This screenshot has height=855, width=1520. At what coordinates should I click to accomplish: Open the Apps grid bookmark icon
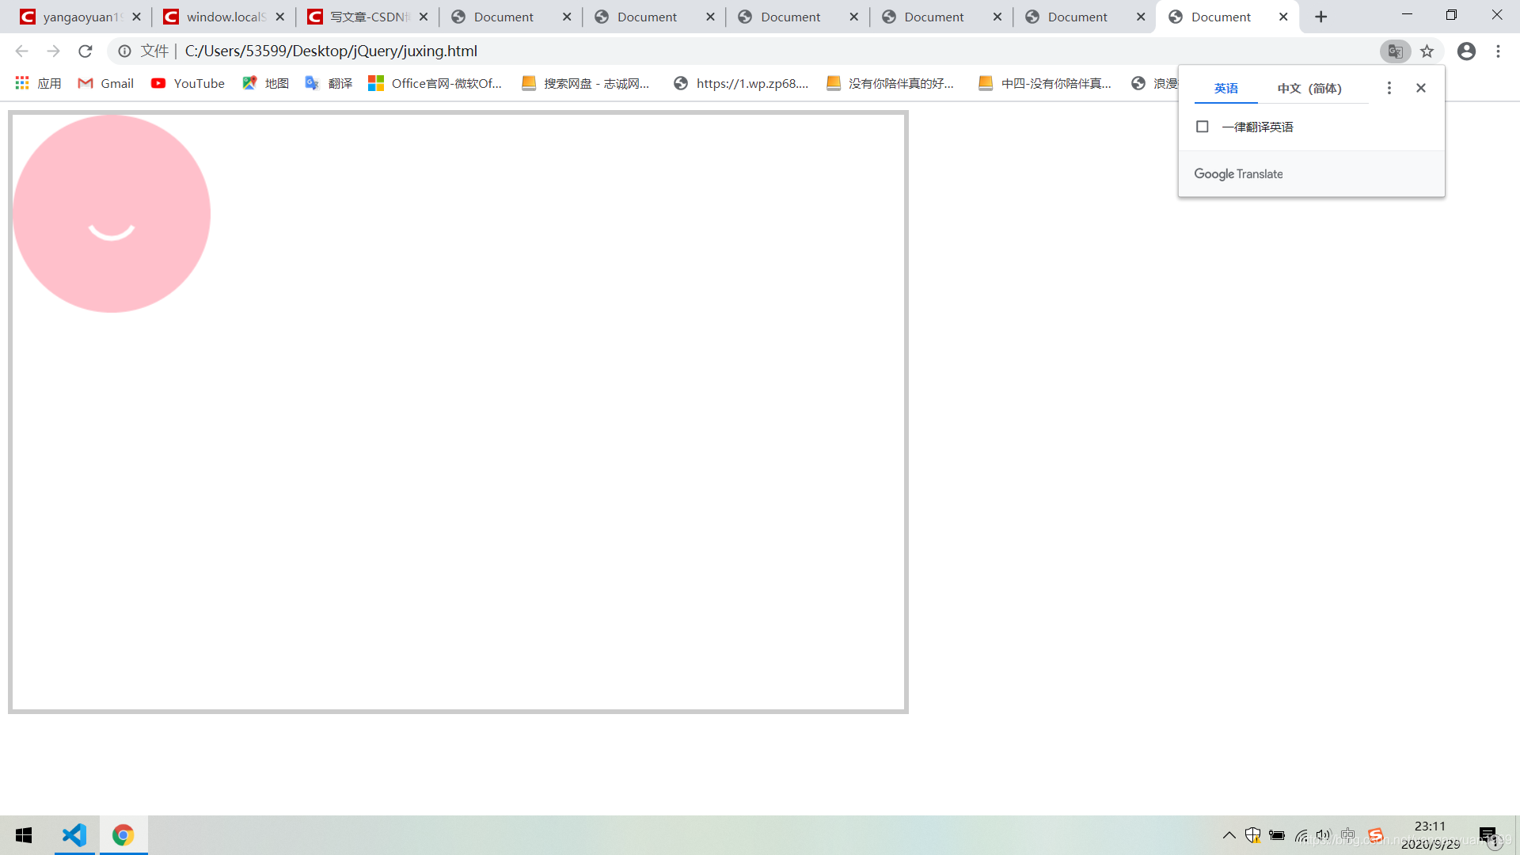pos(22,83)
